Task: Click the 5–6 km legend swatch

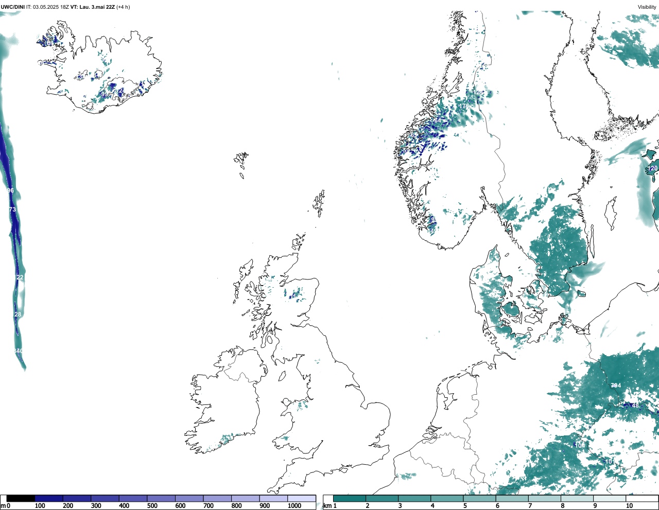Action: click(x=480, y=498)
